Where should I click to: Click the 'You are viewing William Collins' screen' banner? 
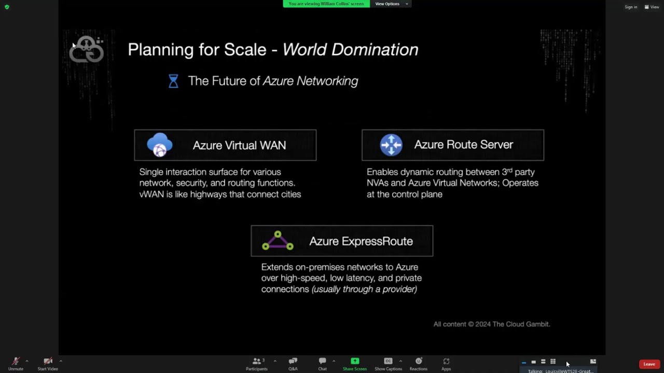(326, 4)
